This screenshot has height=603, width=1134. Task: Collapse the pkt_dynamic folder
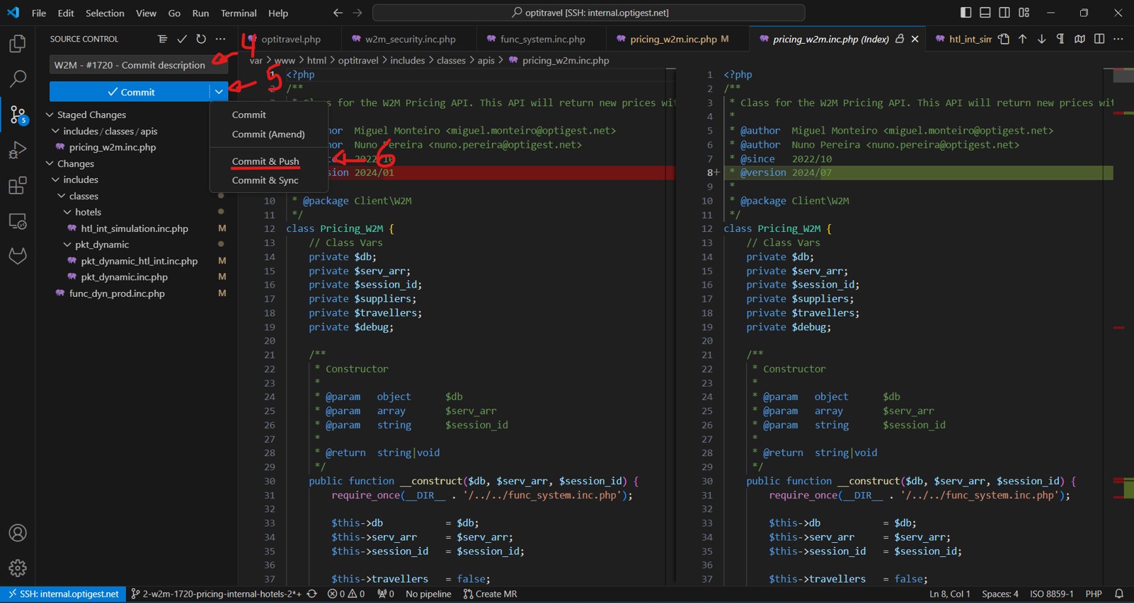(67, 245)
